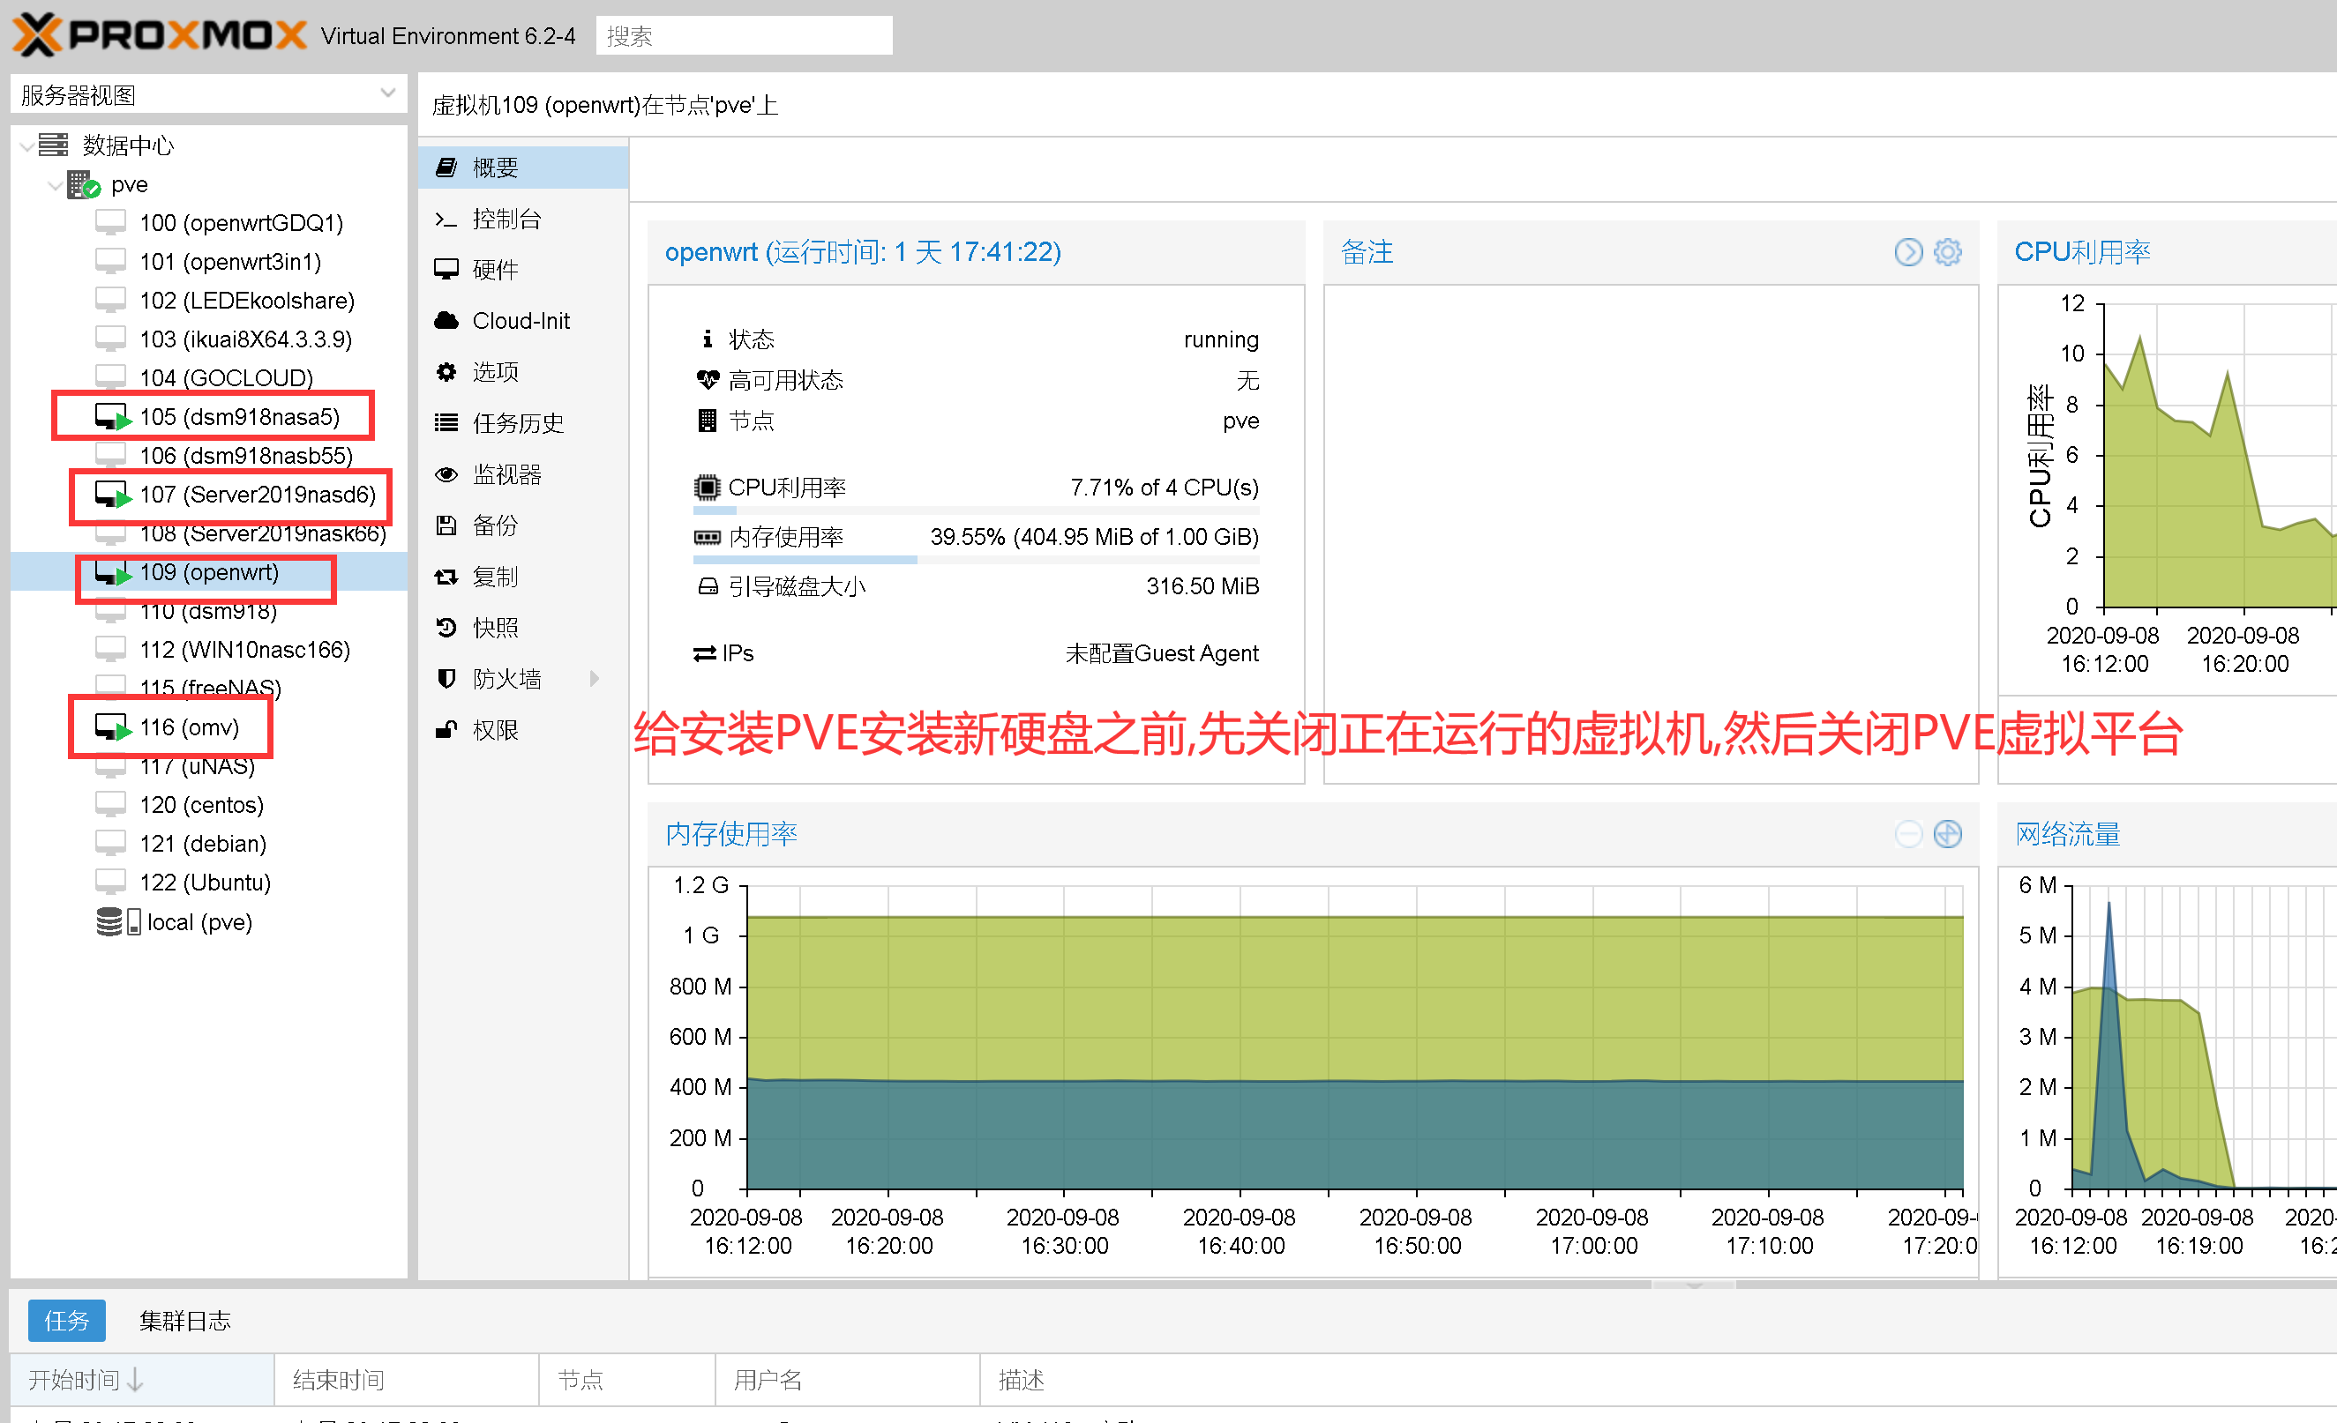Click running VM icon for 116 (omv)

coord(112,728)
